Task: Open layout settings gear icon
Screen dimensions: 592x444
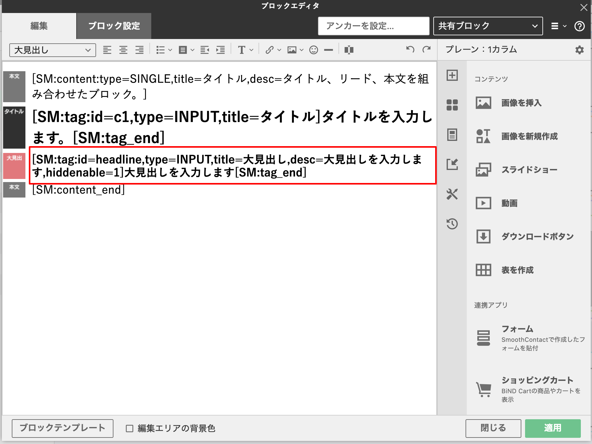Action: [579, 50]
